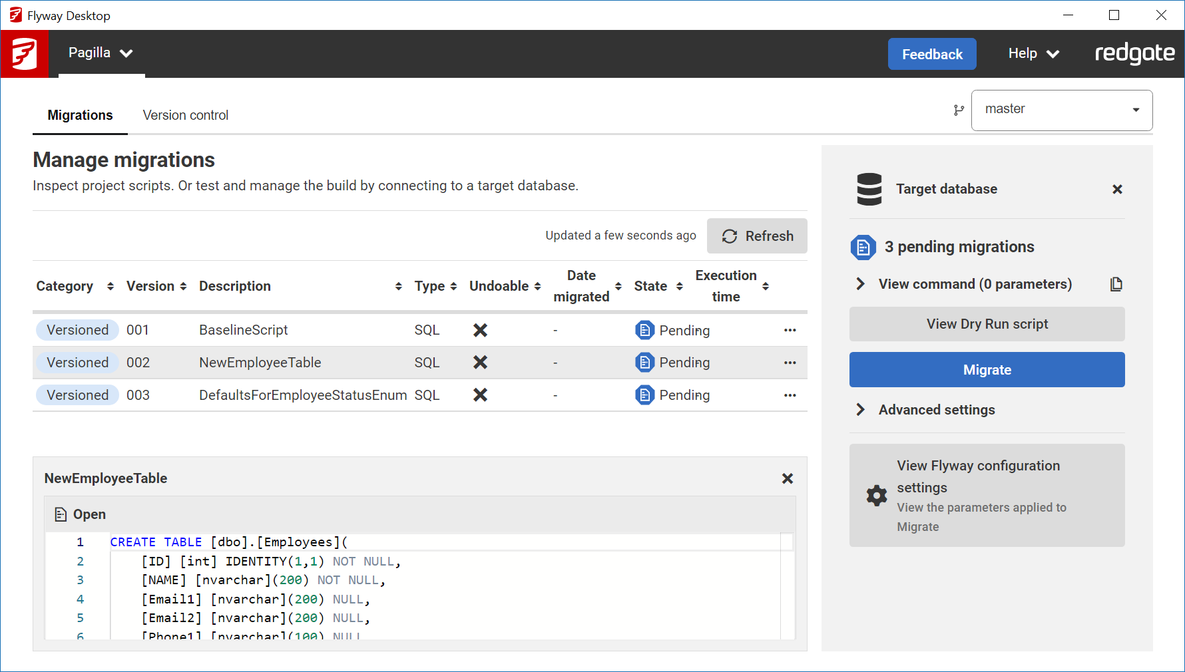Open the master branch dropdown
The image size is (1185, 672).
point(1062,110)
